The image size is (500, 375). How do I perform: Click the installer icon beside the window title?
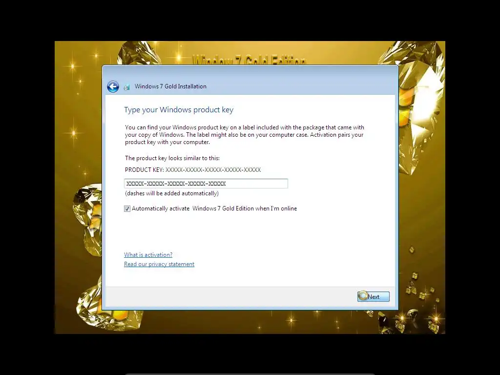pos(127,87)
